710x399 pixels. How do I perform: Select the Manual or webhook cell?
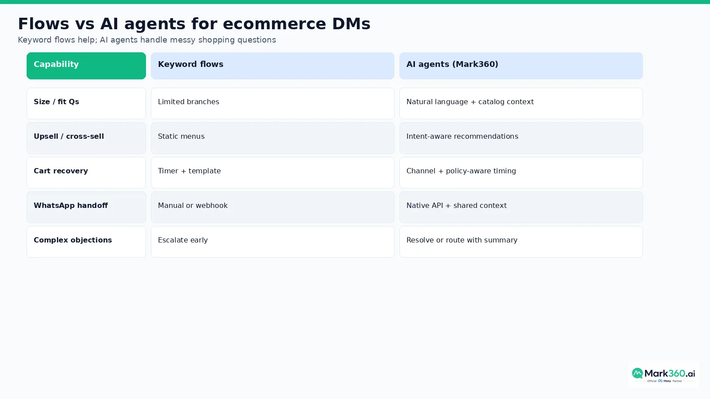[x=272, y=207]
